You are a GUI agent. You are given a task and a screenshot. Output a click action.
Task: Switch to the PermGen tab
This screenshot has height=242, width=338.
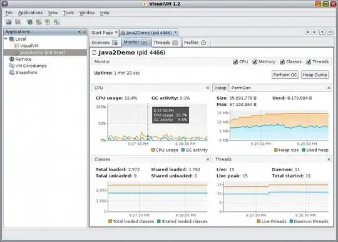[x=241, y=88]
